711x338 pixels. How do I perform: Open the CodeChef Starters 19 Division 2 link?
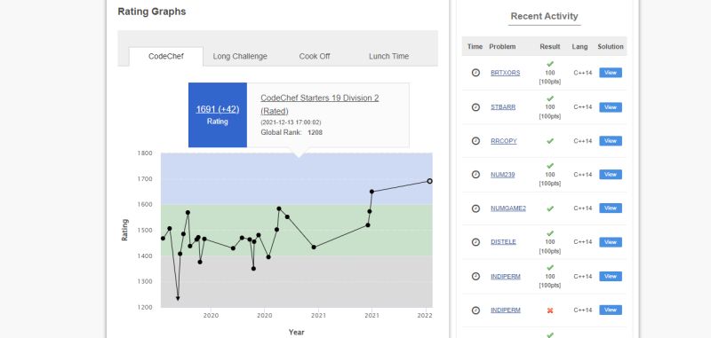click(320, 105)
